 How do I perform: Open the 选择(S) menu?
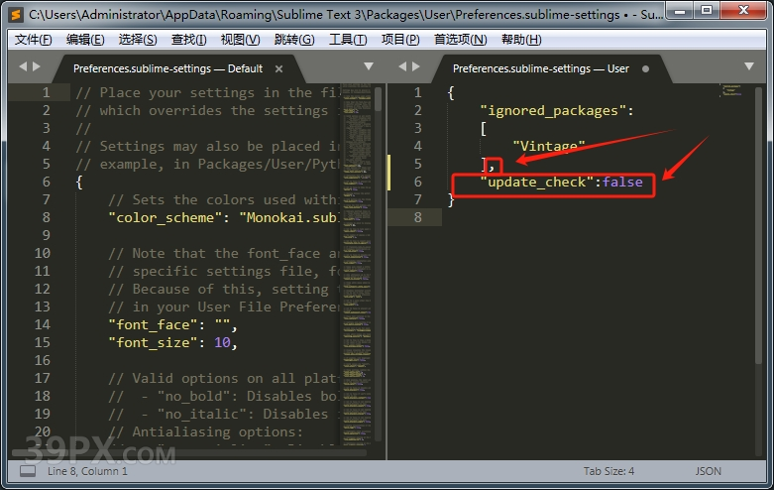(138, 40)
